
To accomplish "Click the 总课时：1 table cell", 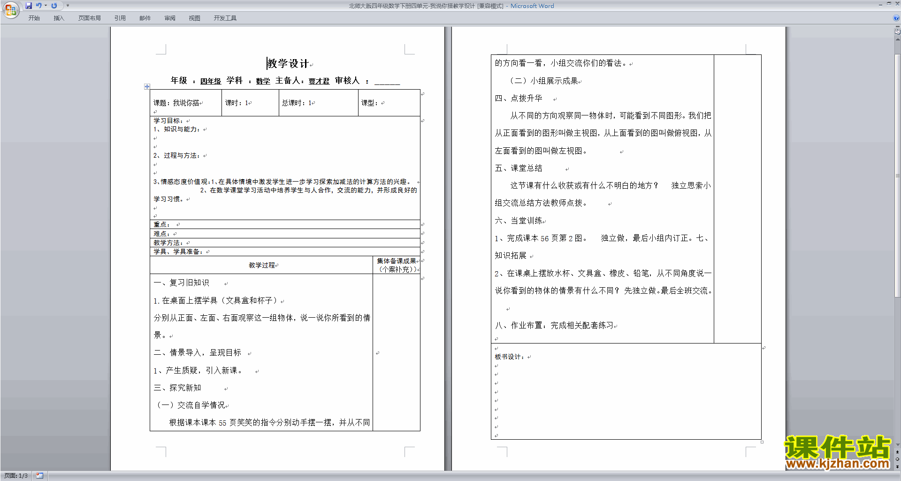I will tap(319, 103).
